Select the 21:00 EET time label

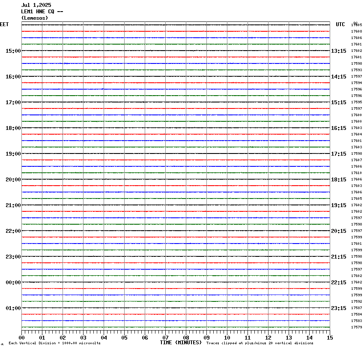tap(13, 205)
